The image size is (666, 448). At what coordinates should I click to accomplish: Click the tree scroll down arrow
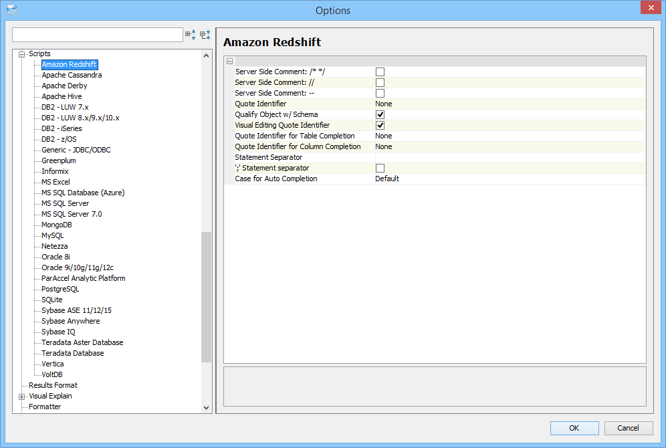[x=206, y=408]
